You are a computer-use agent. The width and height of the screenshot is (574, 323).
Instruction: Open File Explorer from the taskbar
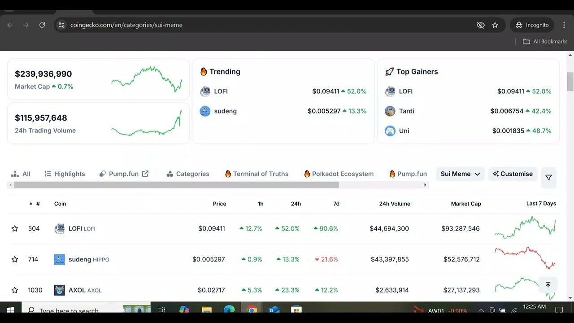click(207, 310)
